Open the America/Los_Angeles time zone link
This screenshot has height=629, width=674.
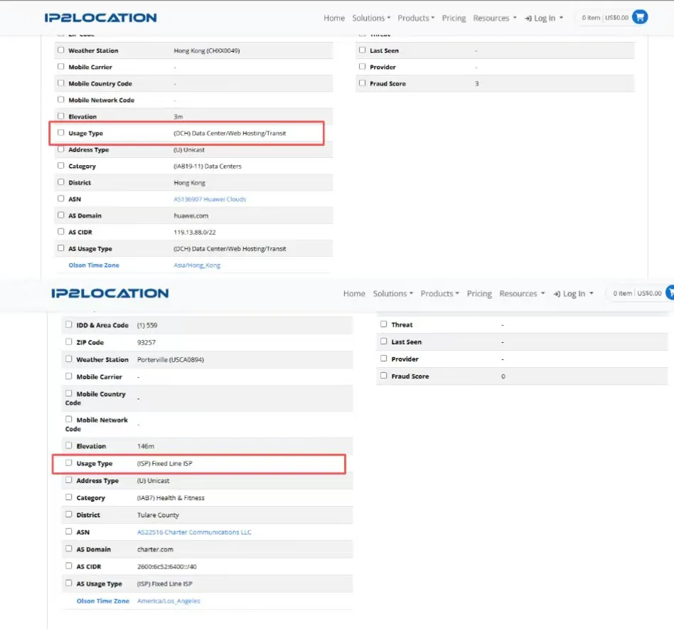pos(168,601)
